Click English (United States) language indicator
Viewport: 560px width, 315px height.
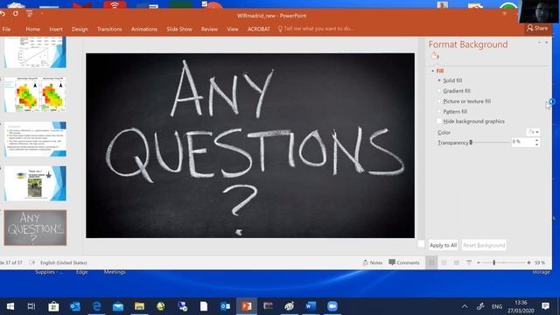click(64, 262)
